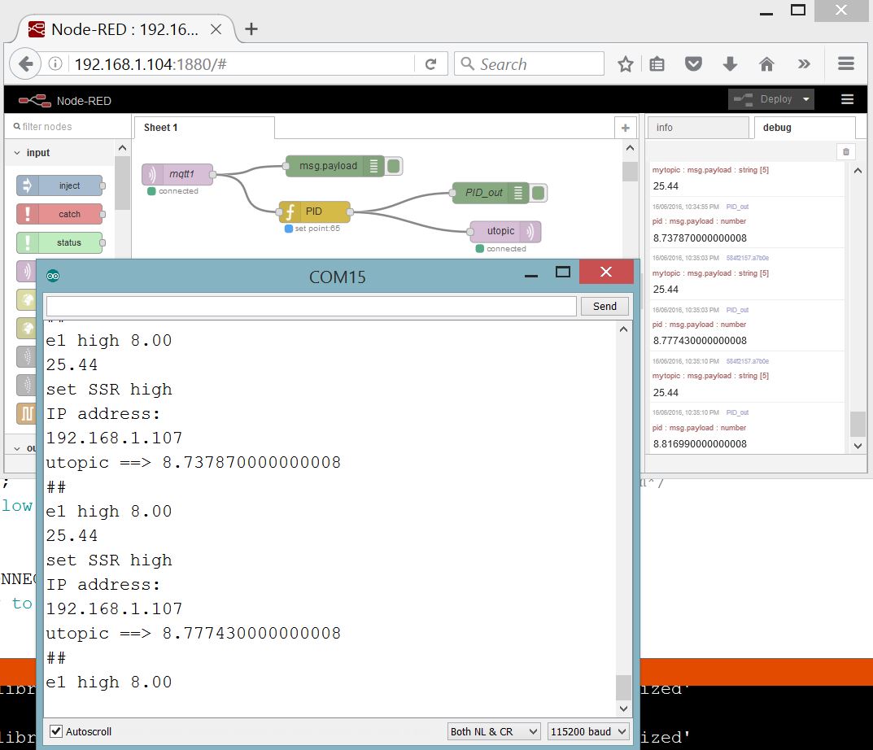Click the serial line 'utopic ==> 8.777430000000008'

click(x=193, y=633)
